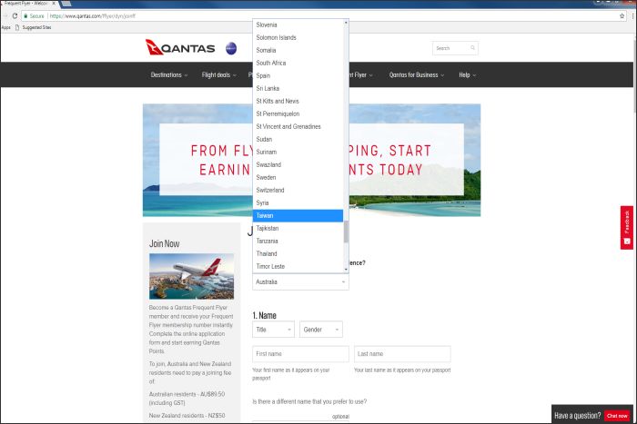Open the Help menu
Viewport: 637px width, 424px height.
click(x=467, y=74)
